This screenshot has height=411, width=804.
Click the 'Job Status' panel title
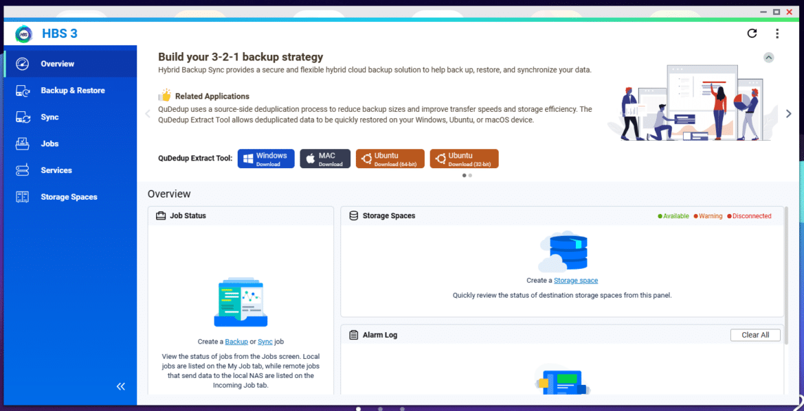coord(188,216)
